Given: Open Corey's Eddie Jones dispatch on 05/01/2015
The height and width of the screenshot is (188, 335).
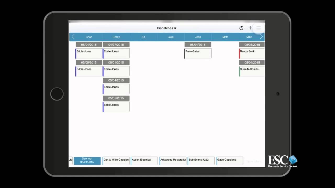Looking at the screenshot, I should (116, 71).
